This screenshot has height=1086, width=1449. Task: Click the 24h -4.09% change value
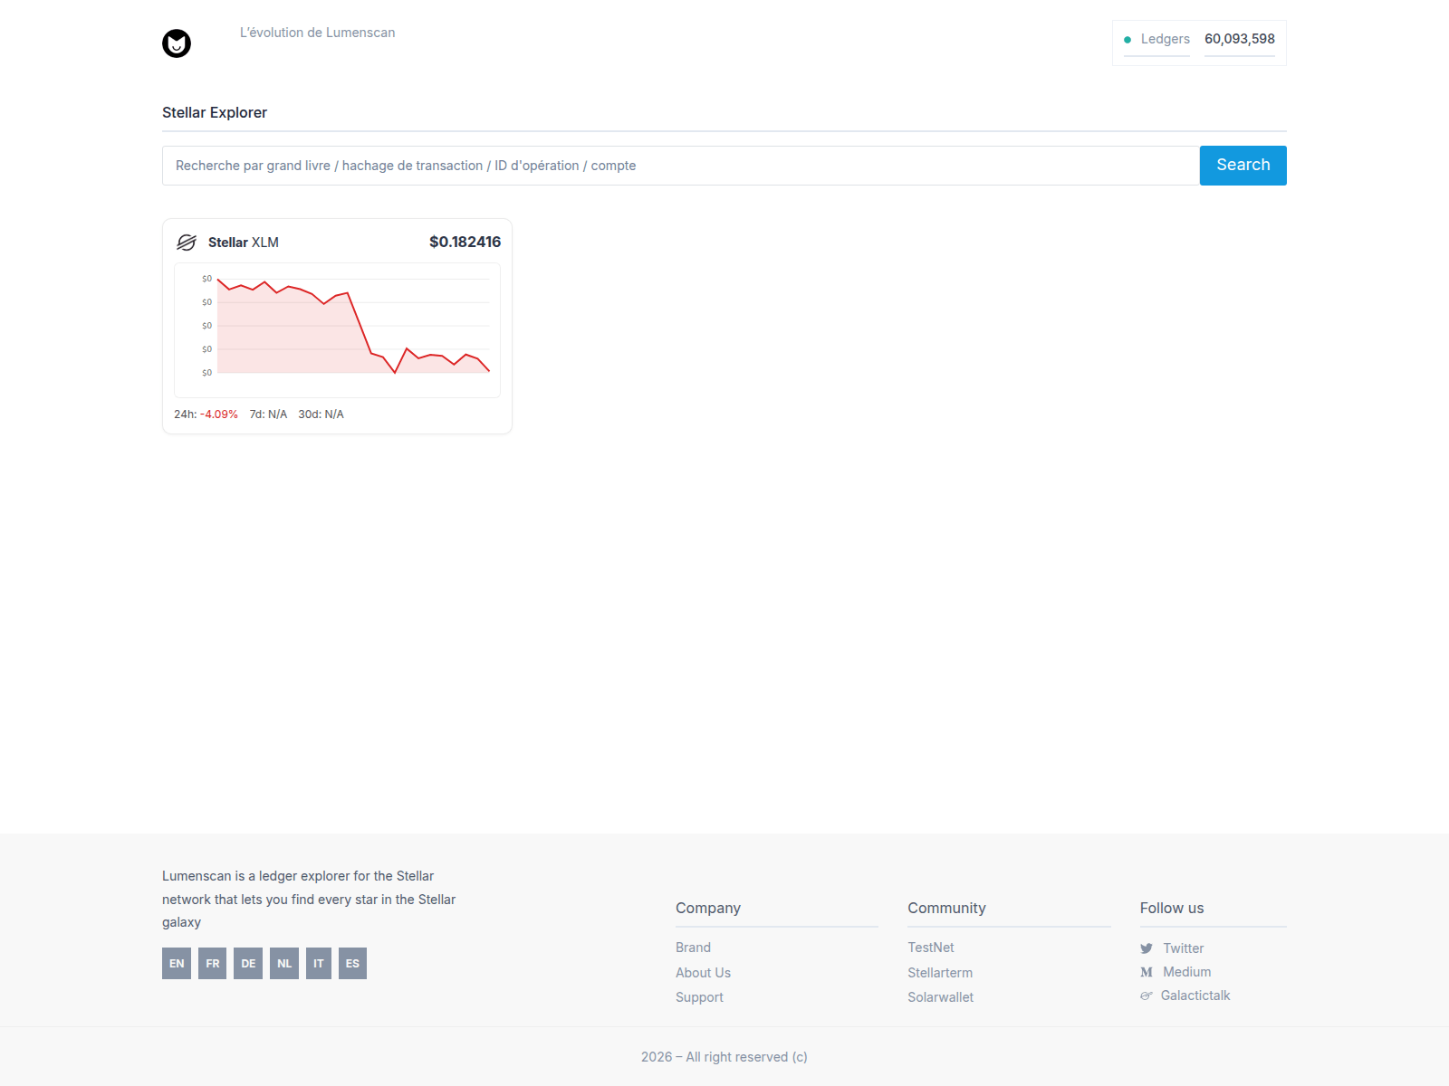point(219,414)
